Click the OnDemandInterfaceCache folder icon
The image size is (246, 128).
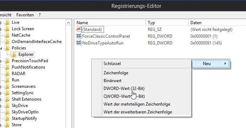point(7,42)
